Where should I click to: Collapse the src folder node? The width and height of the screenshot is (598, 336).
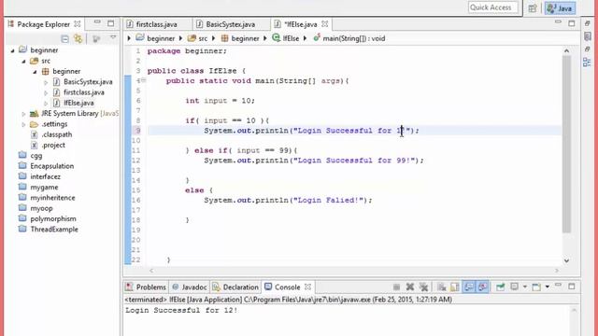(x=23, y=61)
